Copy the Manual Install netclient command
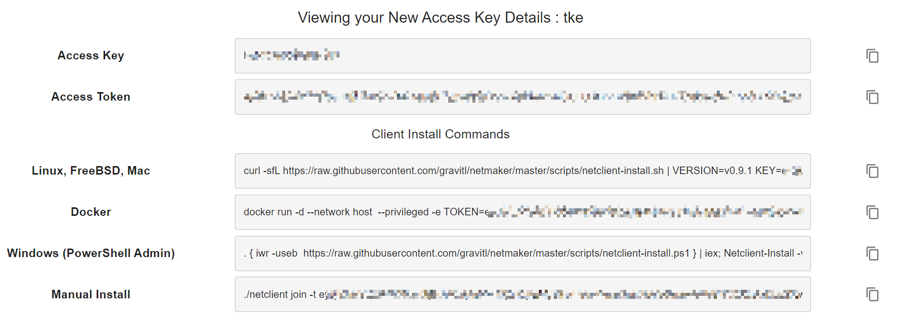This screenshot has width=912, height=319. (x=872, y=294)
